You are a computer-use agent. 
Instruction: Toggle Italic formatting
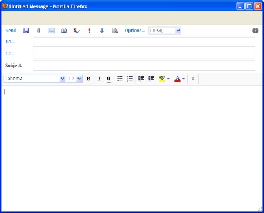99,79
